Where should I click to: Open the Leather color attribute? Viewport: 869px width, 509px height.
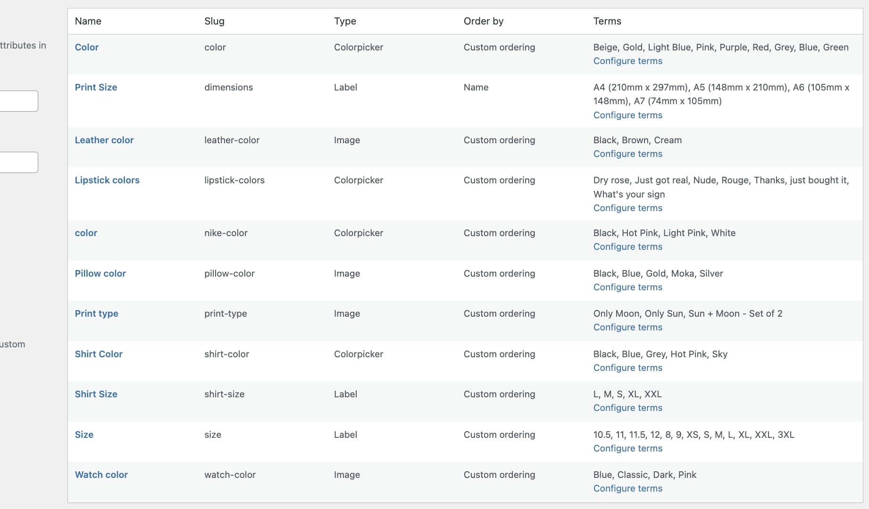tap(104, 140)
